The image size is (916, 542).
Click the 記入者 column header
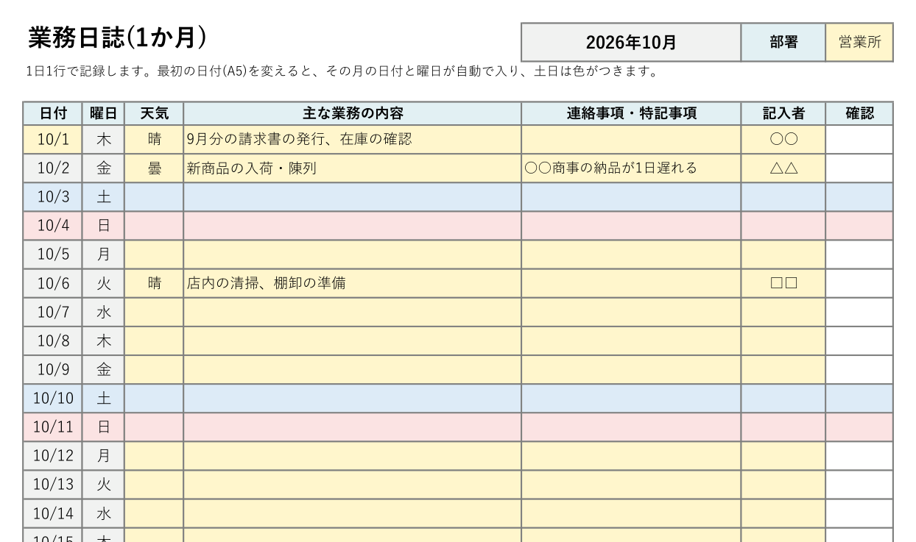pyautogui.click(x=783, y=113)
